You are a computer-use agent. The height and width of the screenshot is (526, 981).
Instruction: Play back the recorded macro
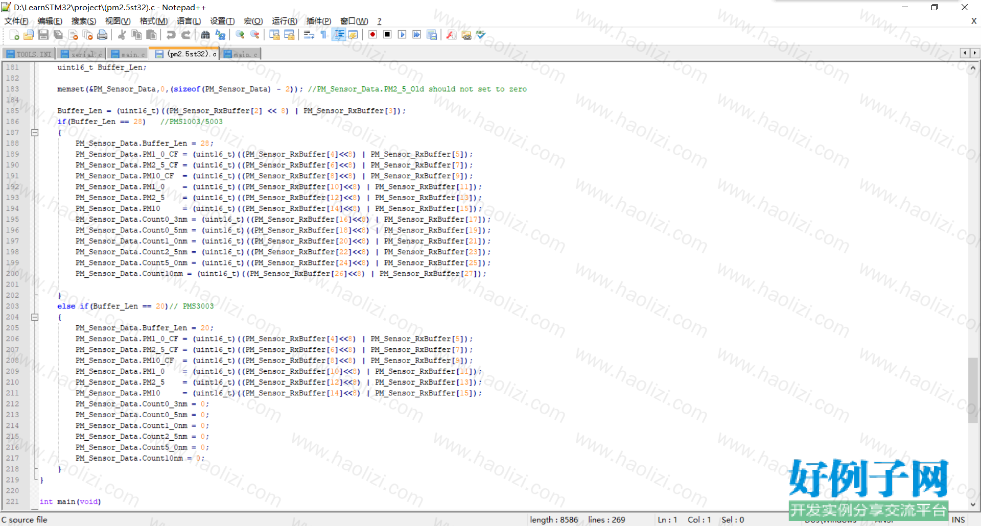click(402, 35)
